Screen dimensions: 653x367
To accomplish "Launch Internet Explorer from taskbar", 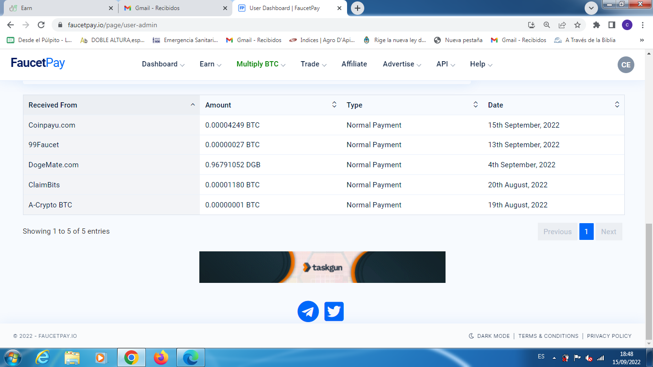I will click(x=43, y=357).
